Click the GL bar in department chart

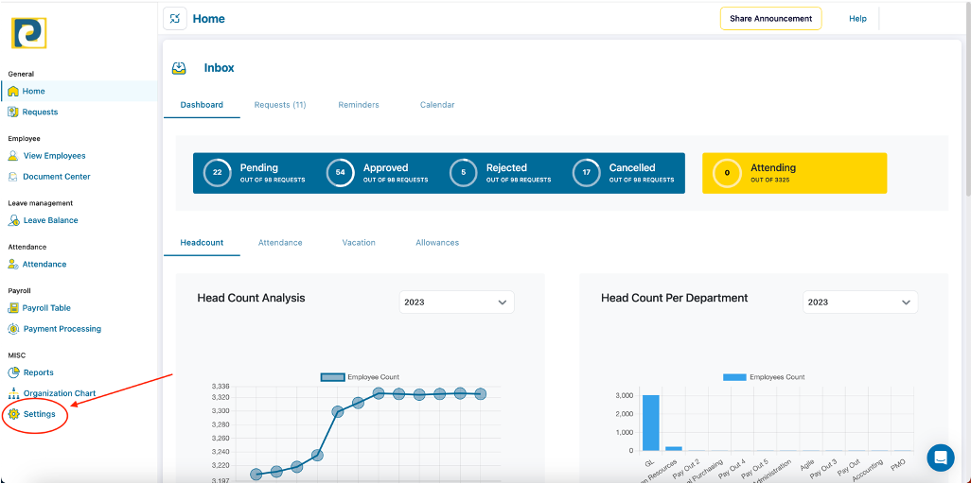(x=651, y=423)
